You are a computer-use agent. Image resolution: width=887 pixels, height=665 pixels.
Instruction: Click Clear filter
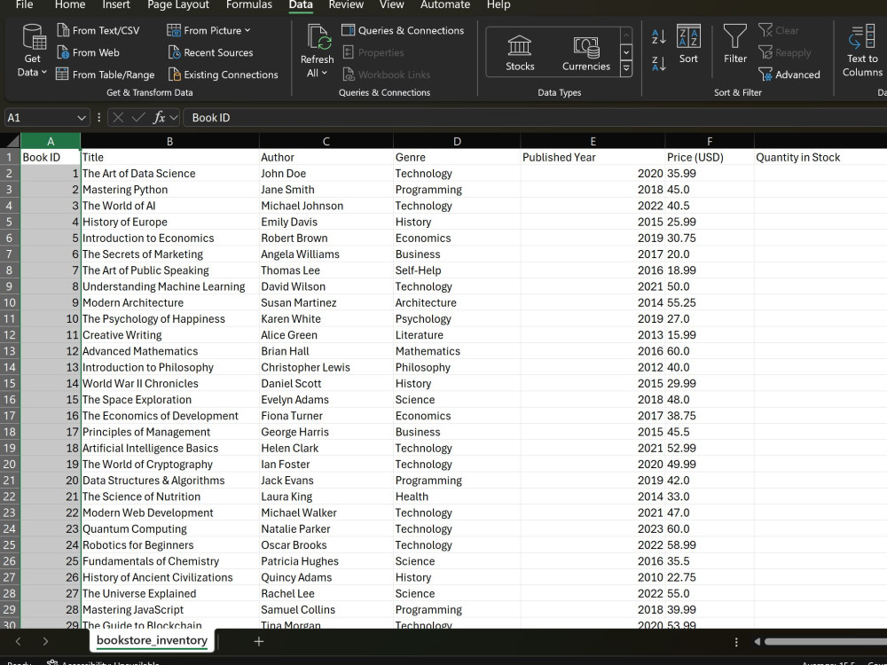(x=779, y=30)
